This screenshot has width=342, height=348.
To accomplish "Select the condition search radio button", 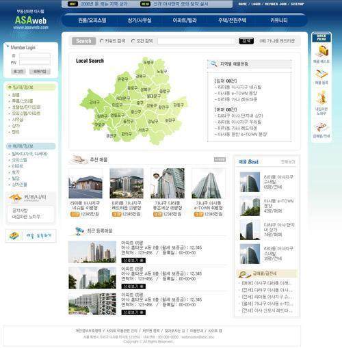I will 133,41.
